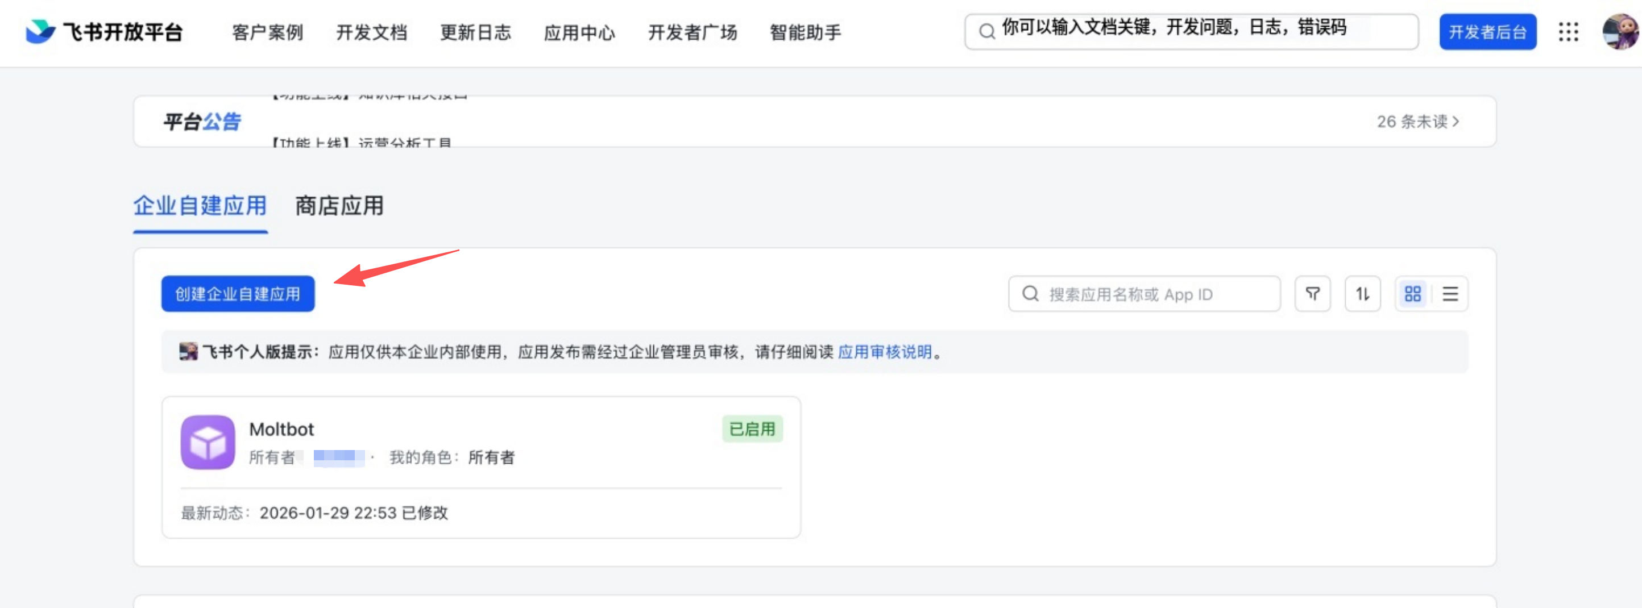The image size is (1642, 608).
Task: Switch to the 商店应用 tab
Action: pyautogui.click(x=338, y=206)
